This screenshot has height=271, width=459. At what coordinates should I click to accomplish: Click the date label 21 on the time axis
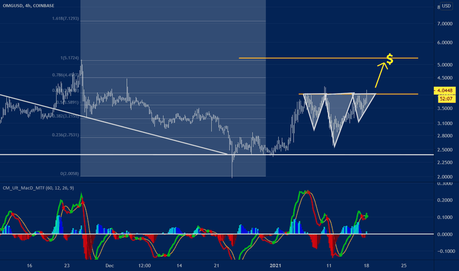216,266
